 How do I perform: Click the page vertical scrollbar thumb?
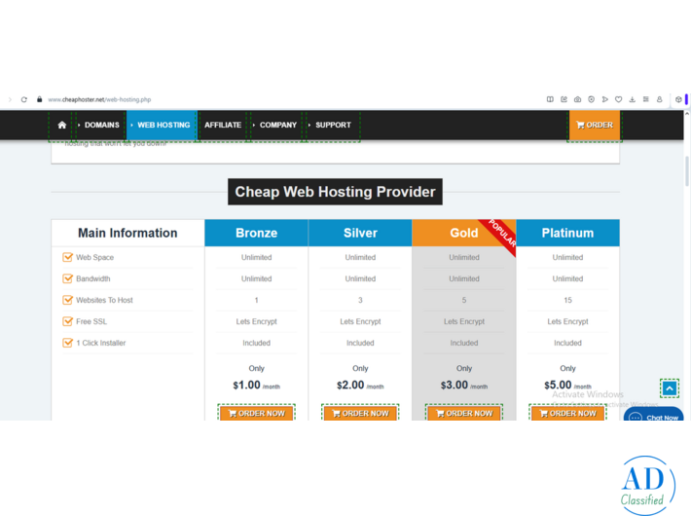[686, 171]
